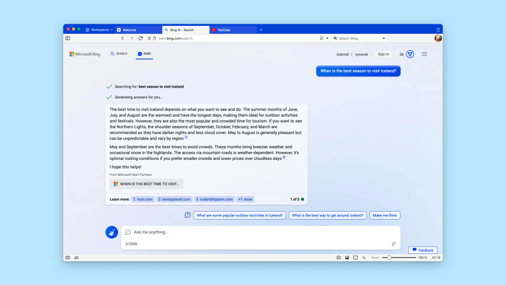Click the Sign in button
The width and height of the screenshot is (506, 285).
tap(383, 54)
